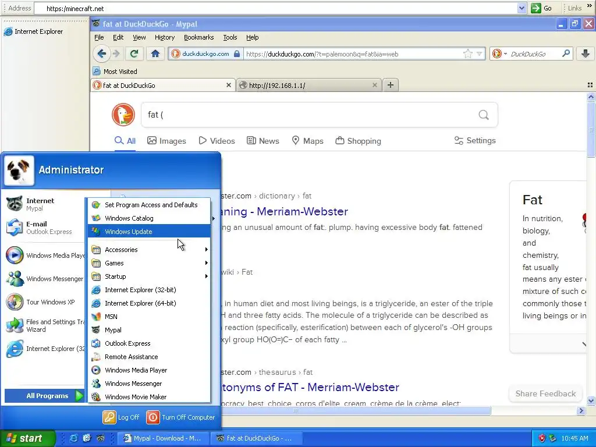
Task: Click the Start button
Action: (27, 438)
